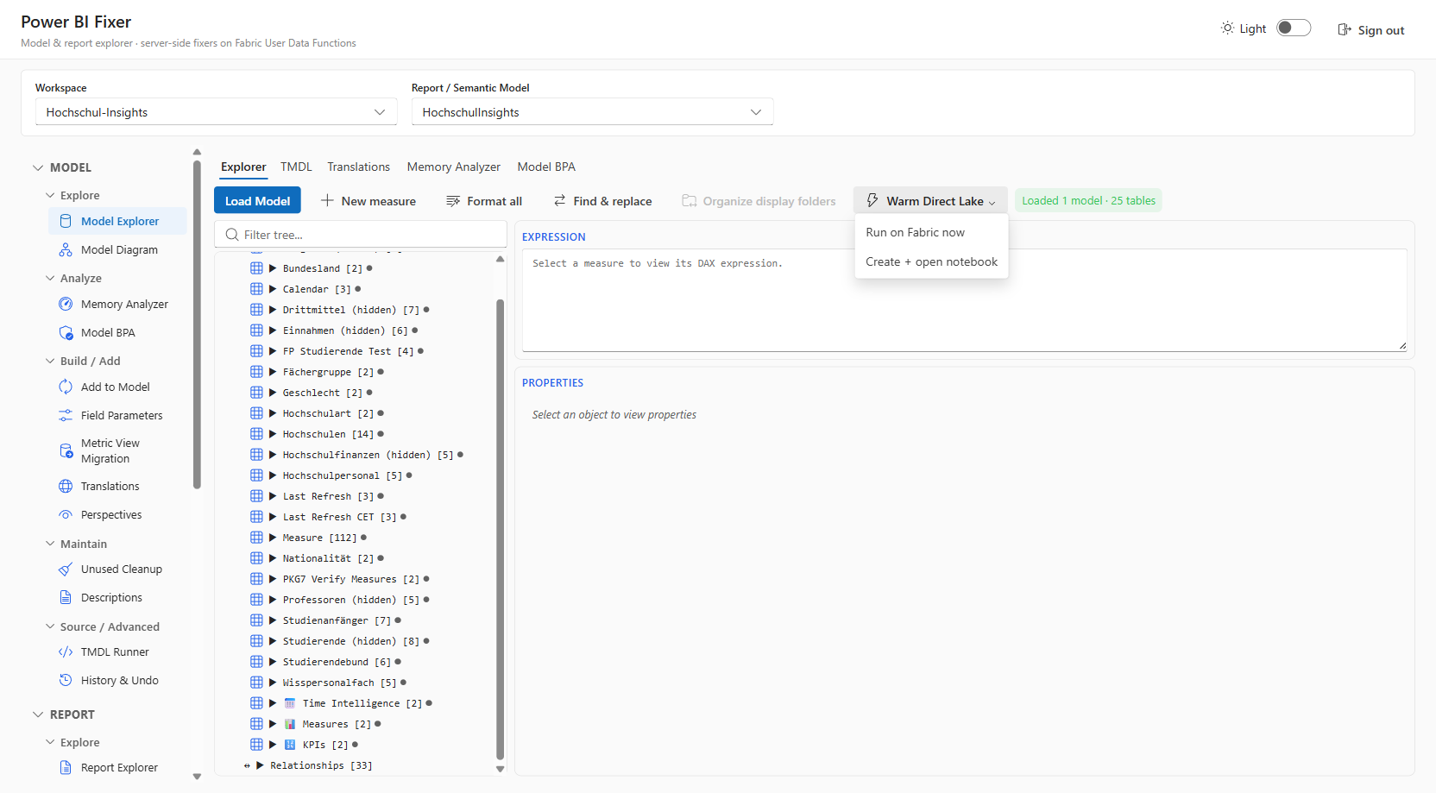Open Report Explorer icon
The width and height of the screenshot is (1436, 793).
[x=66, y=767]
